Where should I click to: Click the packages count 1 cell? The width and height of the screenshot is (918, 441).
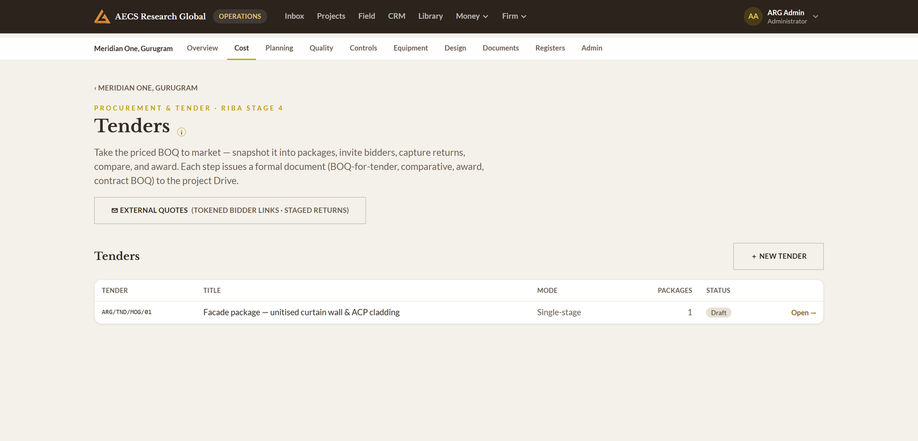click(690, 313)
